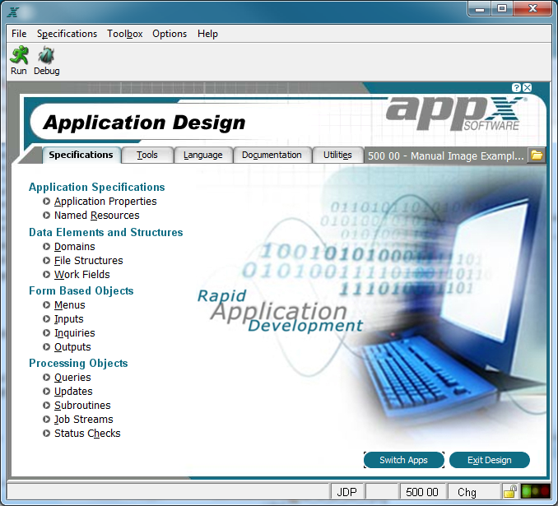This screenshot has height=506, width=558.
Task: Switch to the Documentation tab
Action: pos(272,156)
